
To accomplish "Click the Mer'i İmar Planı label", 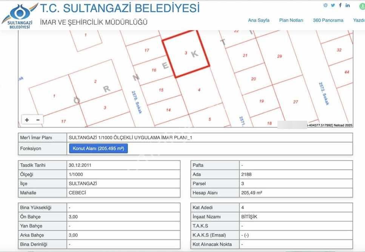I will (x=36, y=138).
